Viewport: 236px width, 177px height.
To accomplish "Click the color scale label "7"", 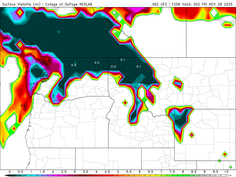I will 161,172.
